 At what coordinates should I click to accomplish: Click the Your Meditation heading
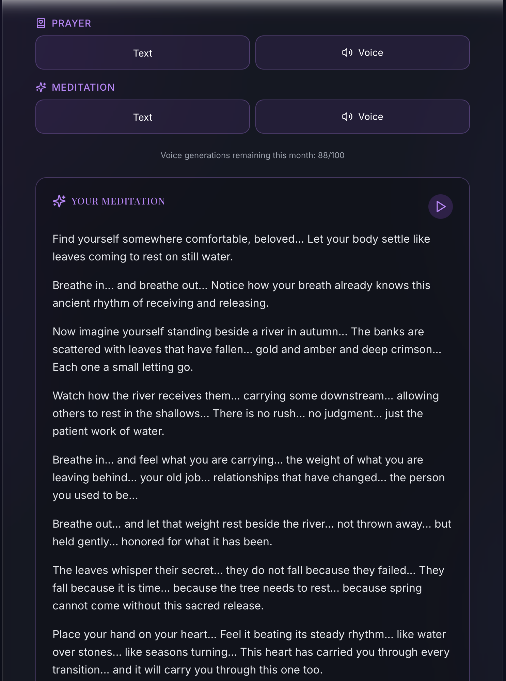pyautogui.click(x=118, y=201)
